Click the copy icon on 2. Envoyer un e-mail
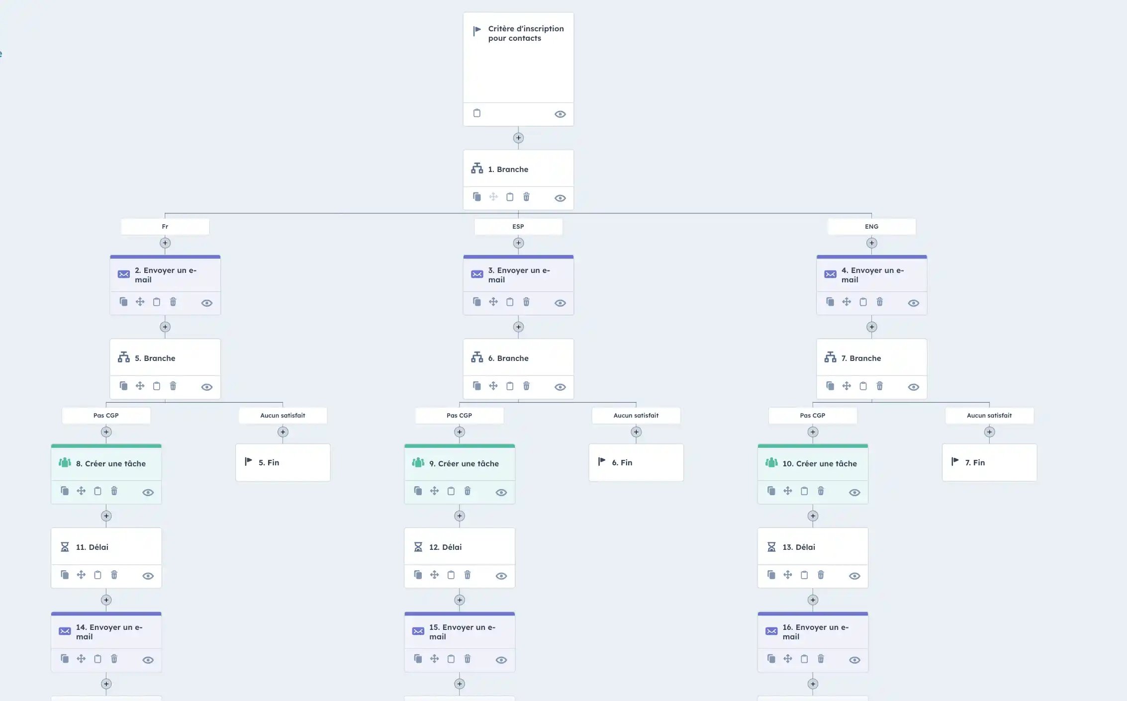Image resolution: width=1127 pixels, height=701 pixels. click(123, 302)
